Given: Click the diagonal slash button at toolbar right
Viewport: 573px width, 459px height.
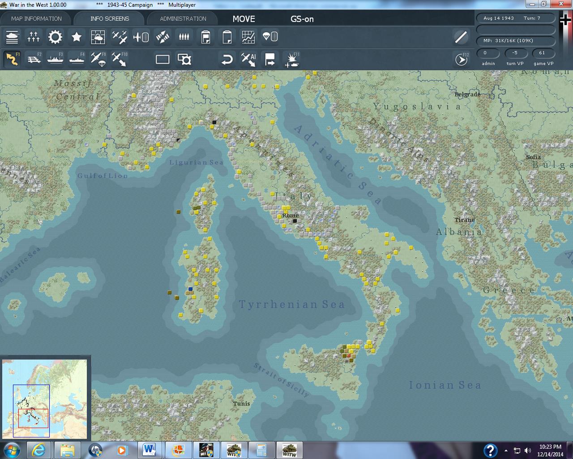Looking at the screenshot, I should pos(461,37).
